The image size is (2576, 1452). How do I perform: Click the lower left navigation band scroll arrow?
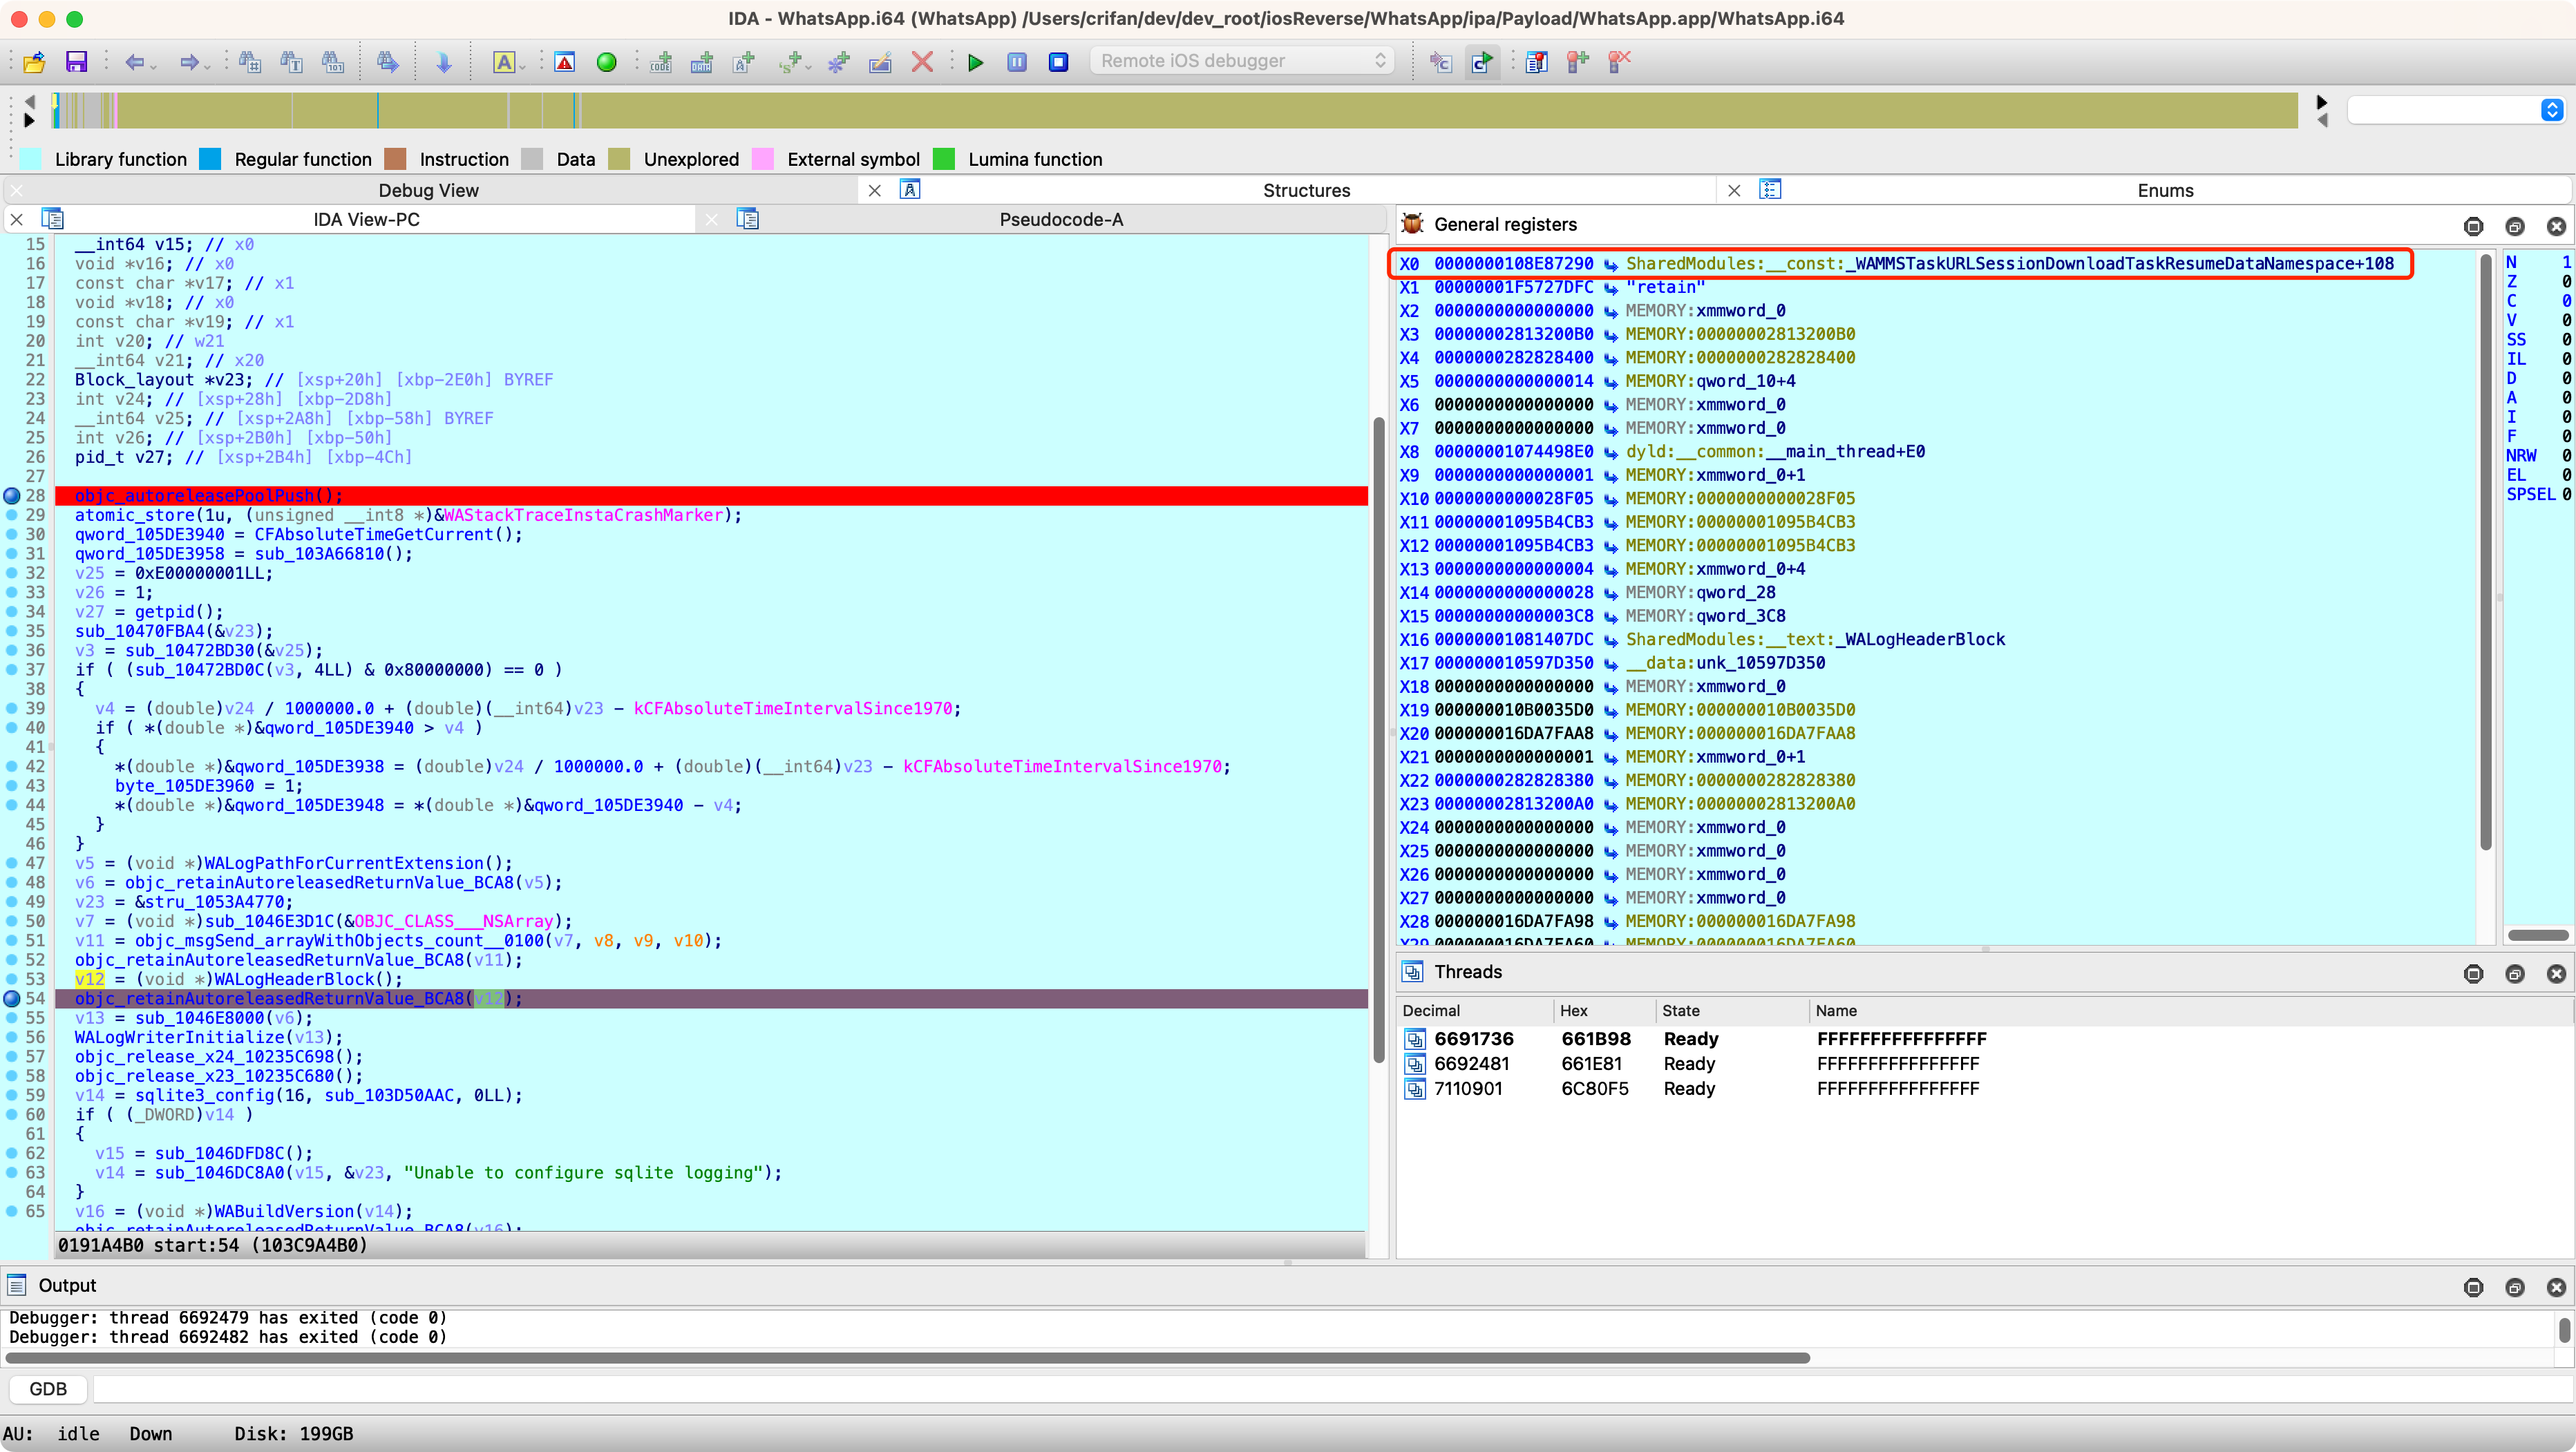(29, 120)
